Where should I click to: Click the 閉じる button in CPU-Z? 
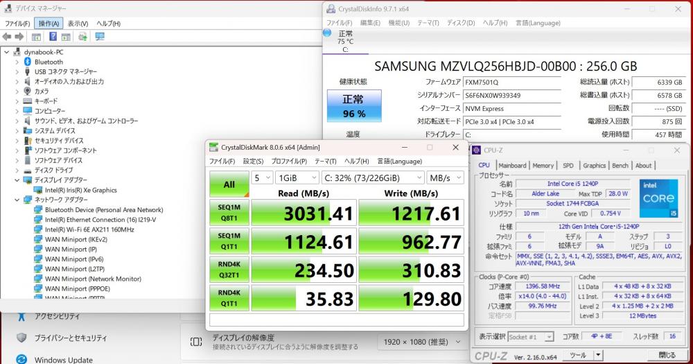[x=667, y=355]
